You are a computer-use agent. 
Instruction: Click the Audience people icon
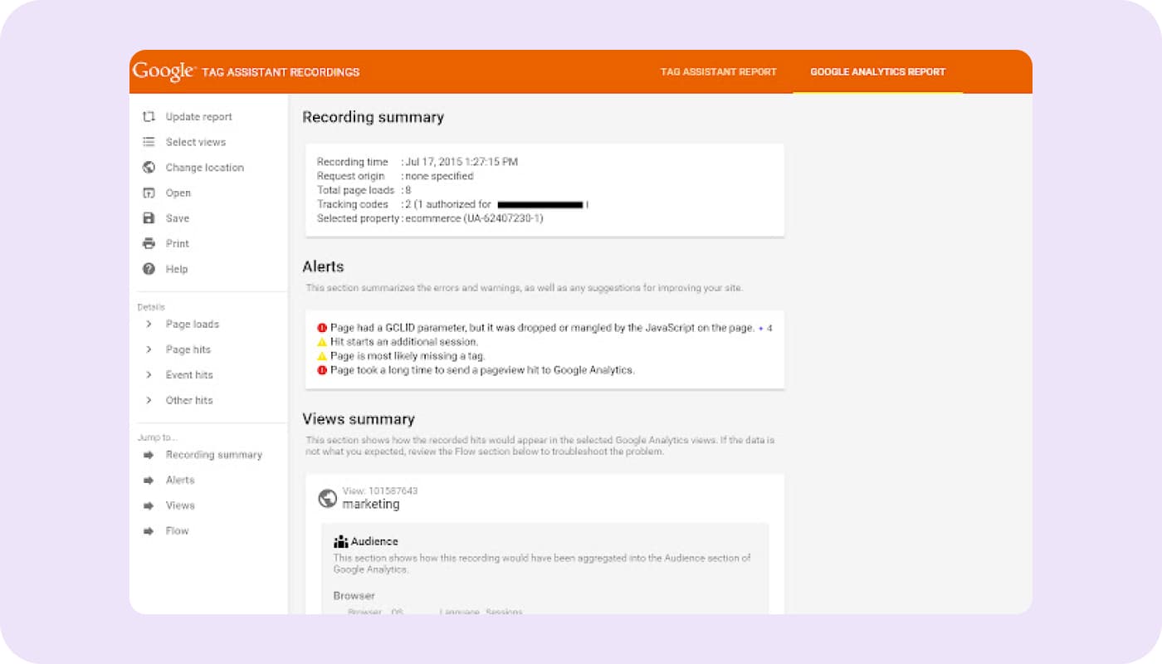(x=340, y=542)
